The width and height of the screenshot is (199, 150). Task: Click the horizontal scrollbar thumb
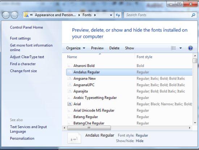[x=89, y=128]
